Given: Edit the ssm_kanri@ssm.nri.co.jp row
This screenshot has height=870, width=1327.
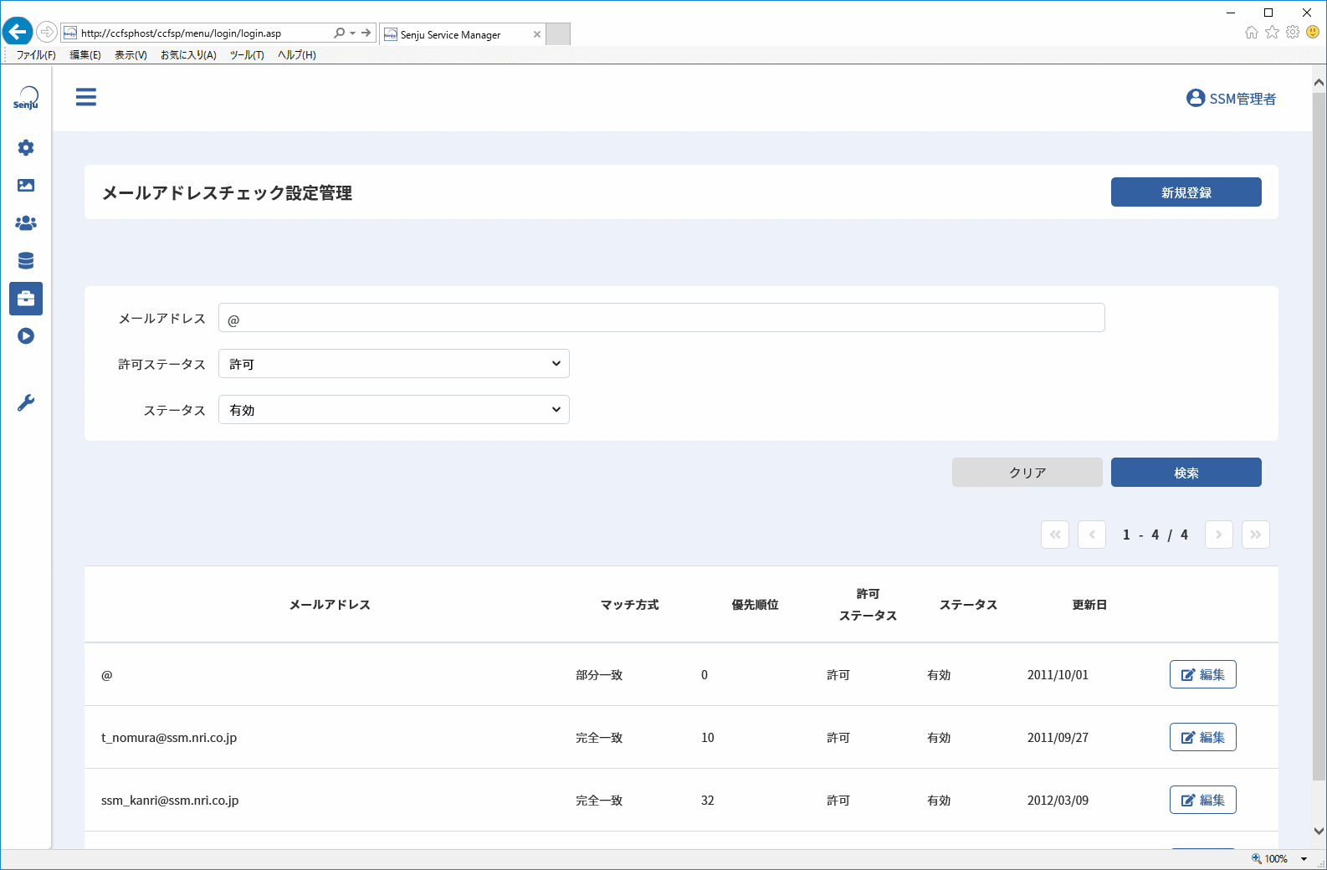Looking at the screenshot, I should pyautogui.click(x=1203, y=800).
